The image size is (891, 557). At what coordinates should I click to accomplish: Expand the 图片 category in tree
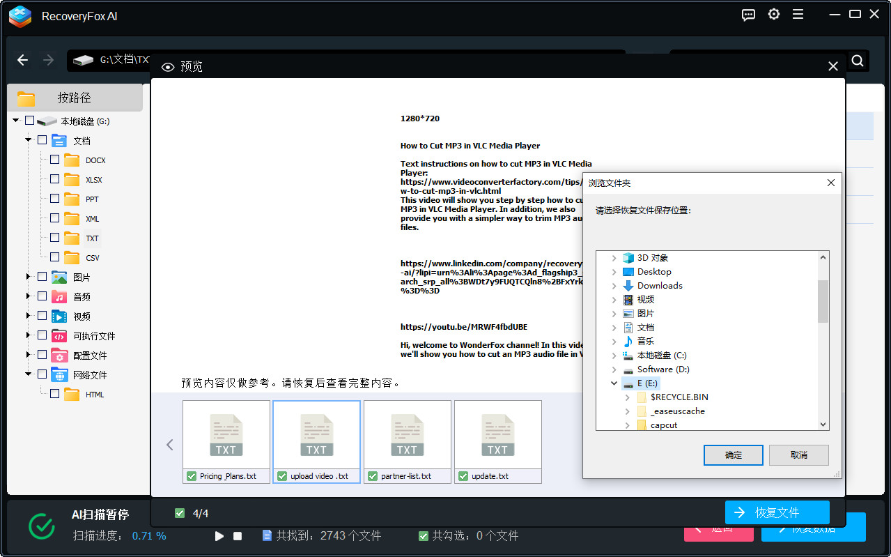29,277
